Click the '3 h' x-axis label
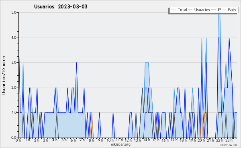Image resolution: width=241 pixels, height=148 pixels. 46,140
